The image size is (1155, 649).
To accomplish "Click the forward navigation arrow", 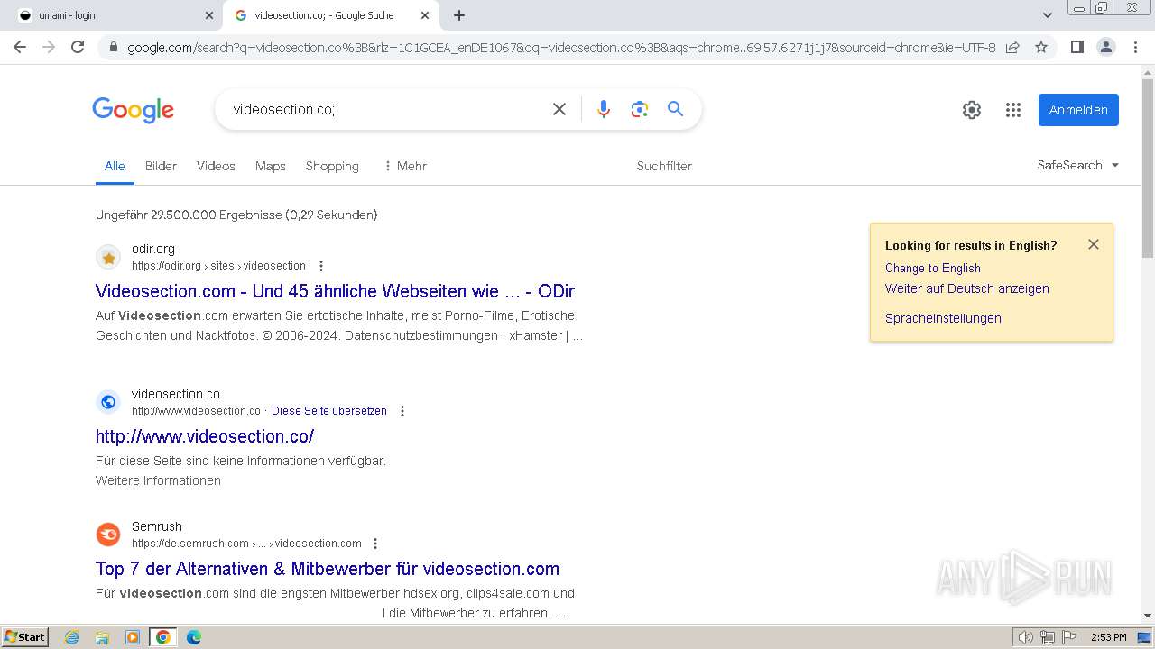I will pos(49,47).
